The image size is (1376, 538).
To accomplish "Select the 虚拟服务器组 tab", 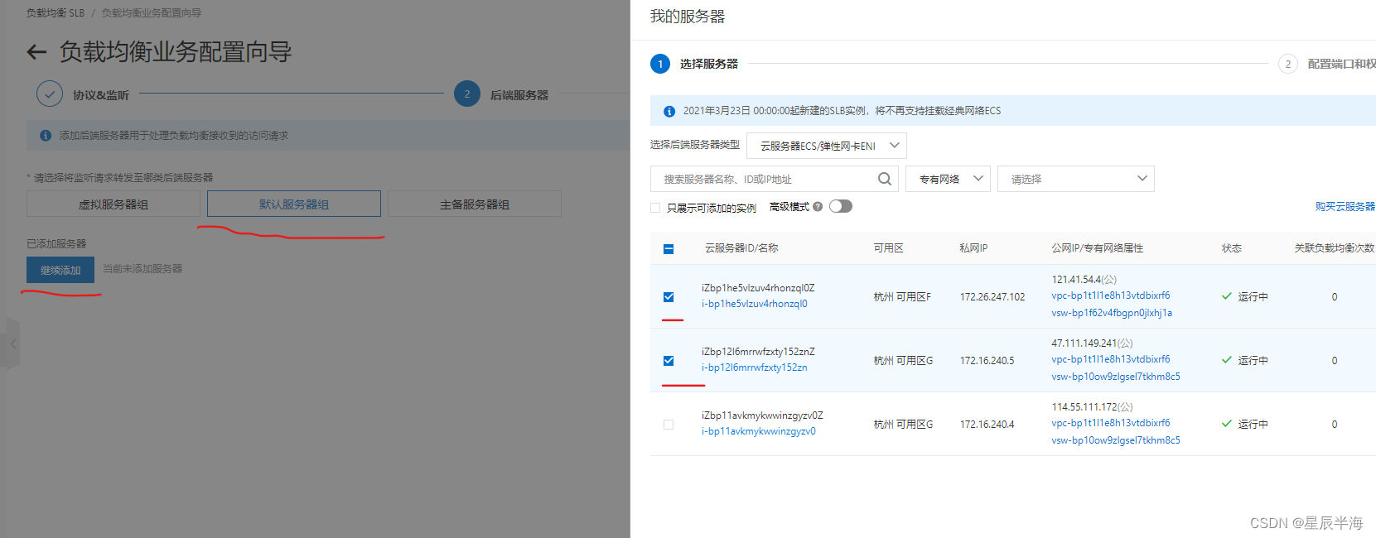I will click(113, 204).
